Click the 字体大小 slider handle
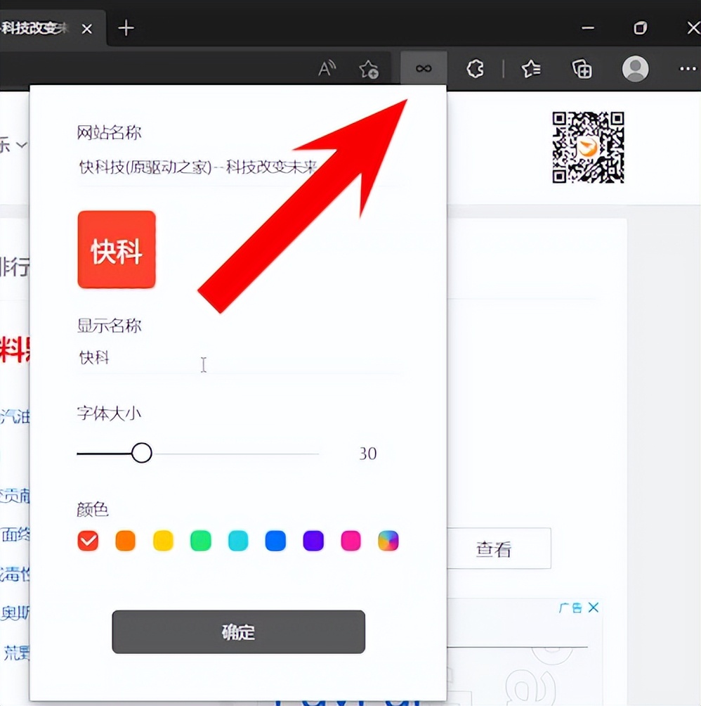This screenshot has width=701, height=706. coord(142,453)
